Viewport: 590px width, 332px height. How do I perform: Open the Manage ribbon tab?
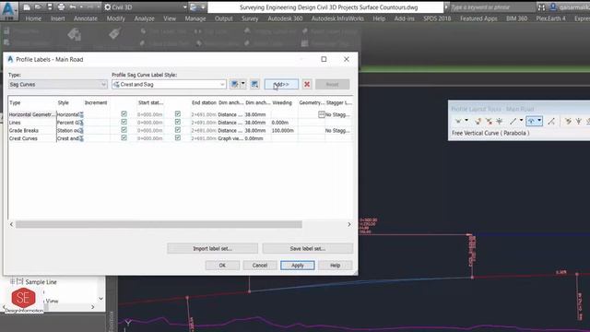(195, 18)
